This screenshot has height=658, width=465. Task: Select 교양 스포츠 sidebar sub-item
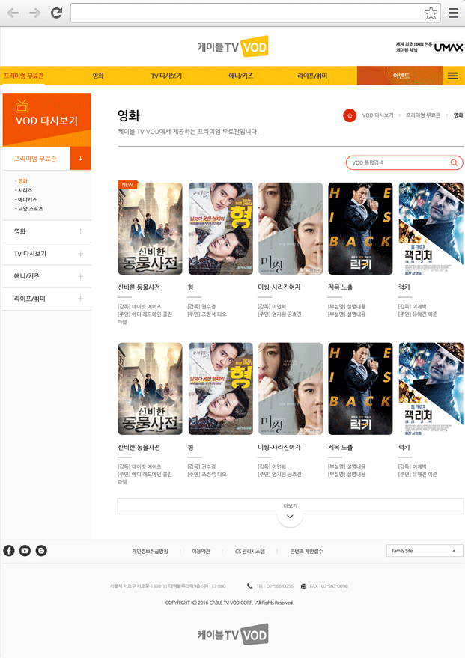pyautogui.click(x=29, y=209)
